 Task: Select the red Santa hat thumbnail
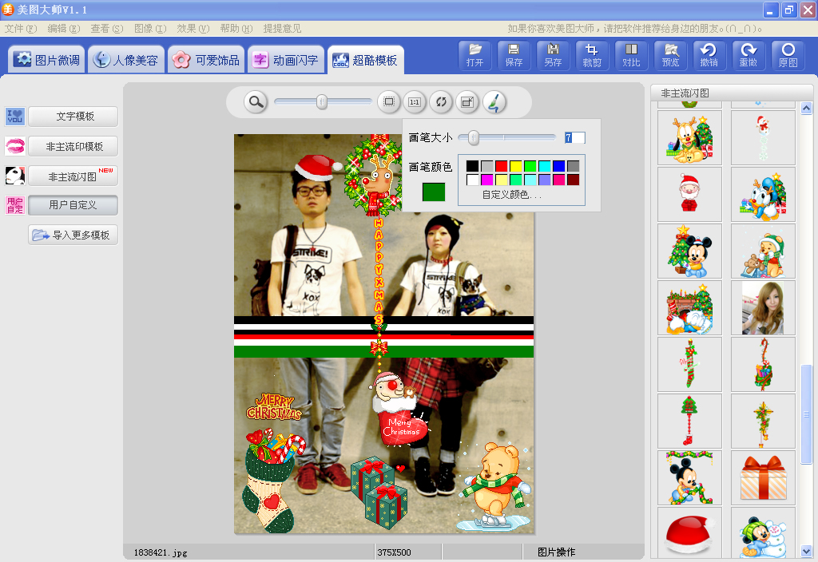coord(689,534)
